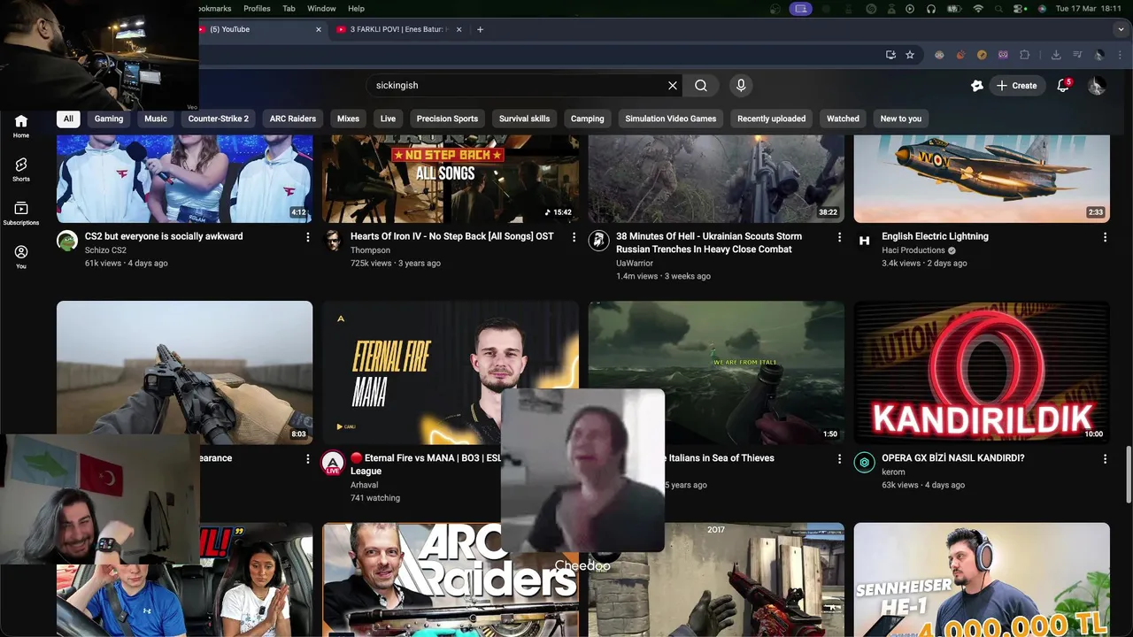Click the battery icon in menu bar
1133x637 pixels.
point(954,9)
